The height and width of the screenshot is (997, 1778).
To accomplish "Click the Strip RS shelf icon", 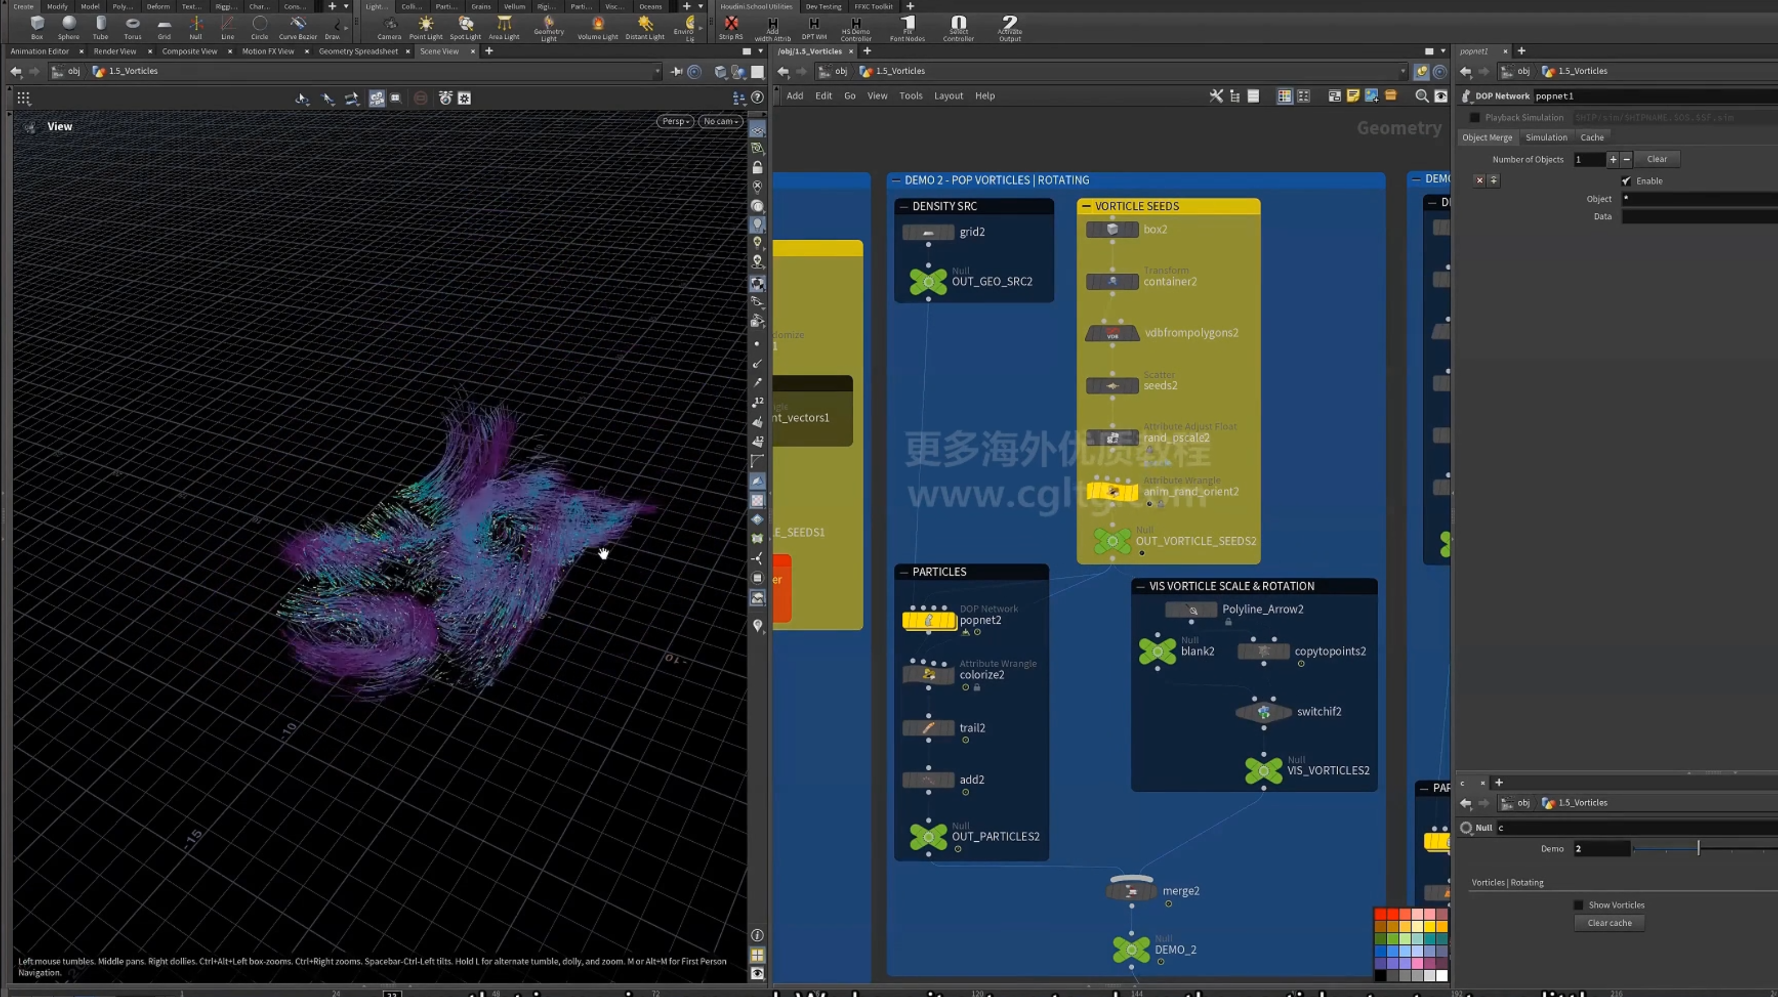I will (731, 27).
